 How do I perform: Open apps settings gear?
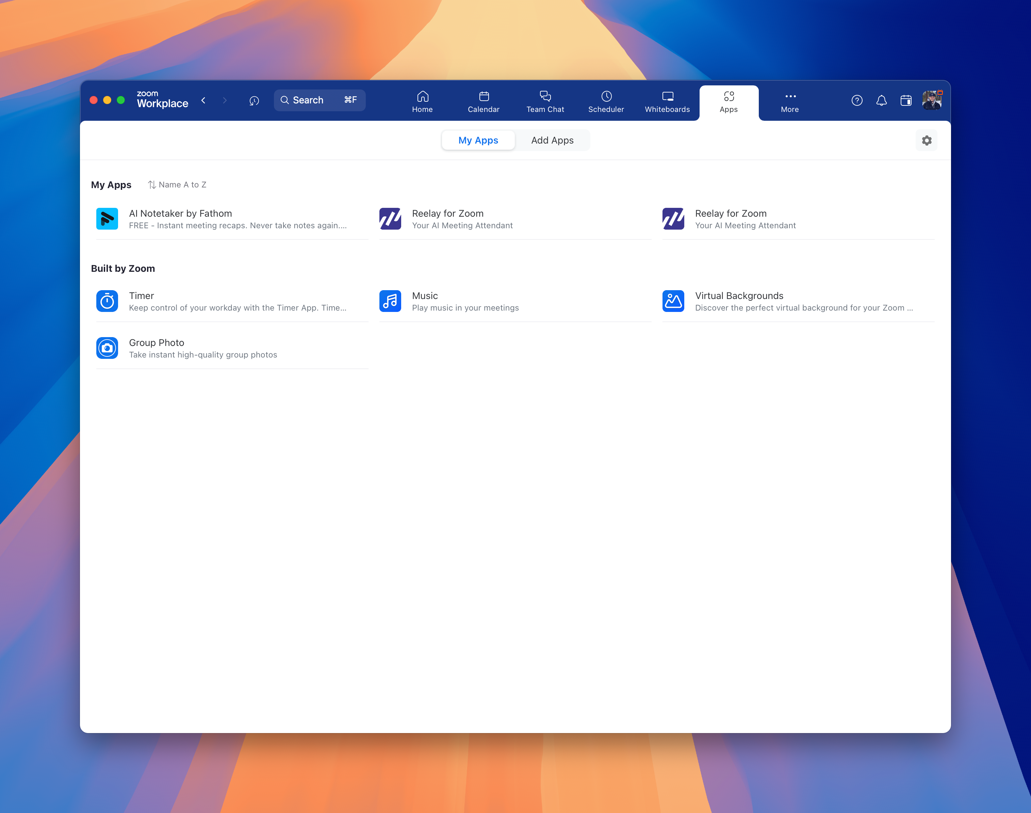(926, 140)
